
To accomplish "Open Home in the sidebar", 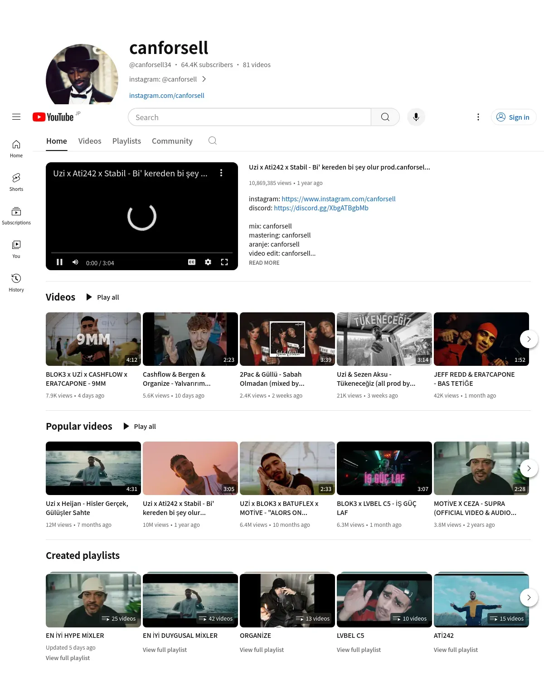I will [x=16, y=149].
